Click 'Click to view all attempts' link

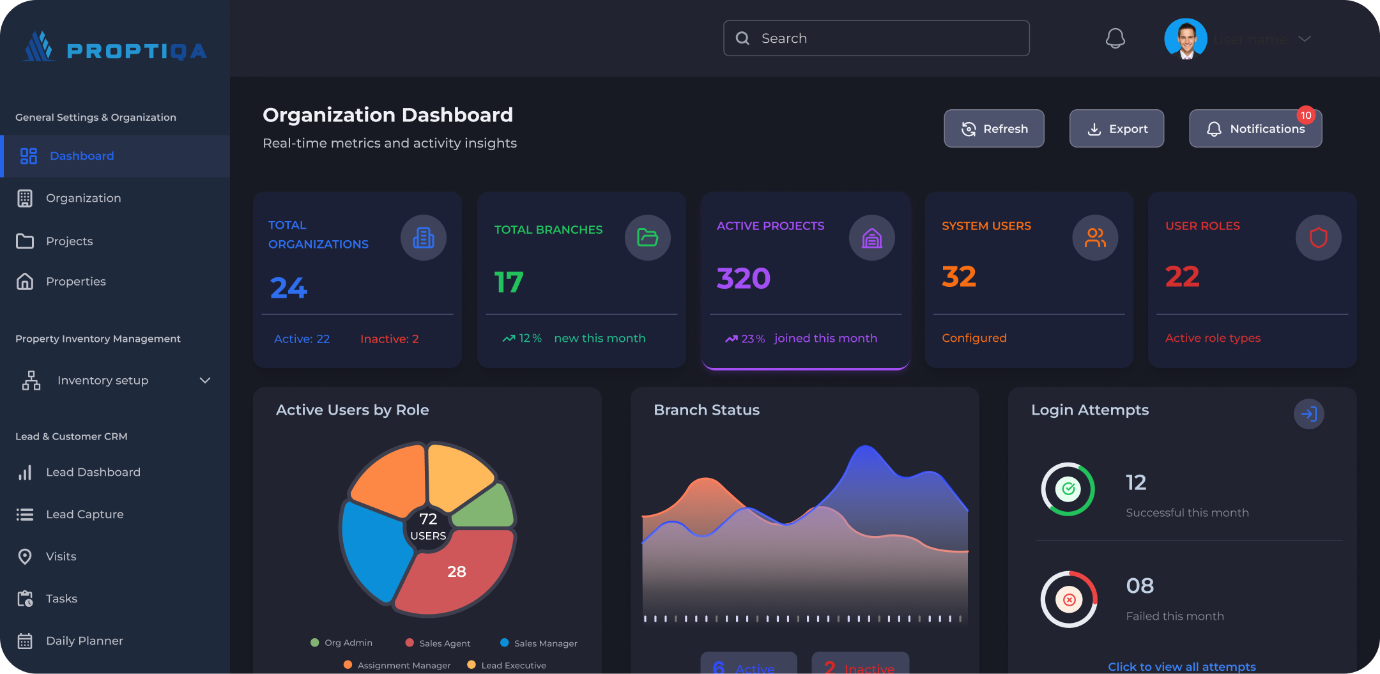point(1182,666)
